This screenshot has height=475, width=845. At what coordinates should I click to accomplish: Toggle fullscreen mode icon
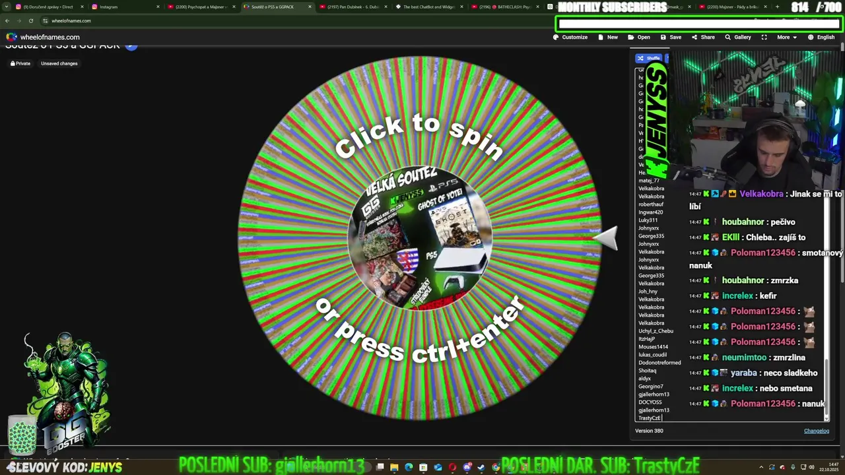point(764,37)
